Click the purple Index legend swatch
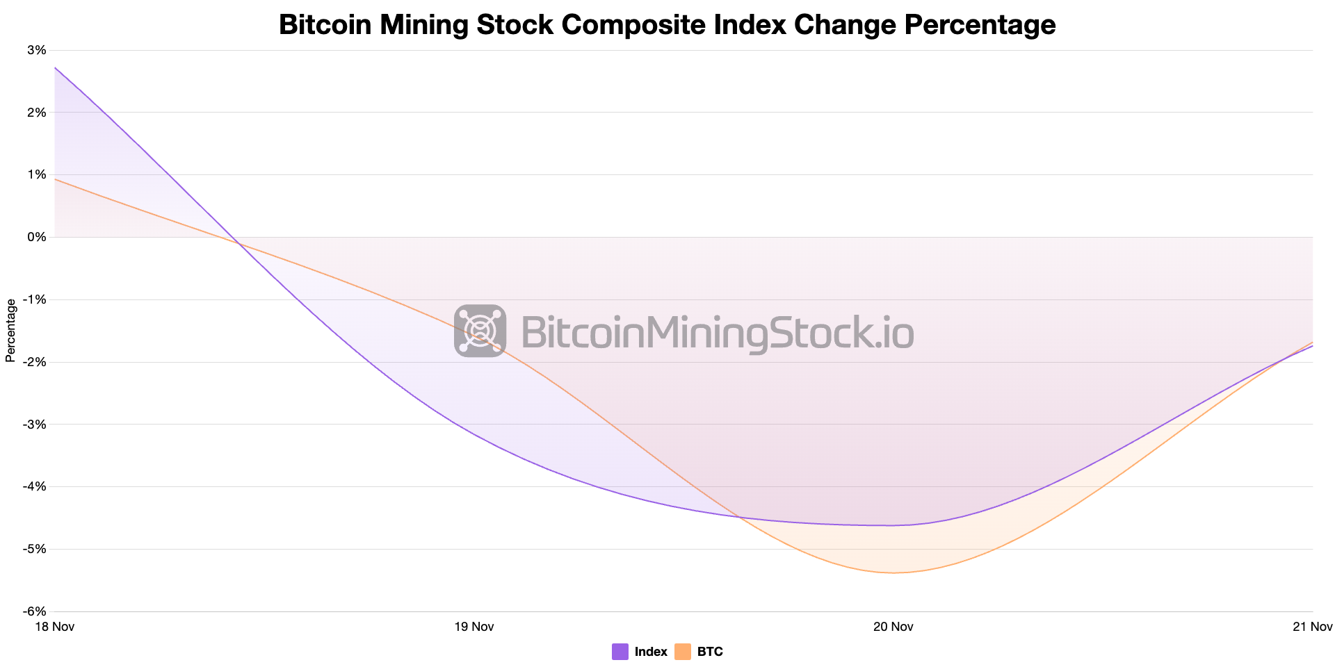This screenshot has width=1335, height=667. tap(620, 652)
